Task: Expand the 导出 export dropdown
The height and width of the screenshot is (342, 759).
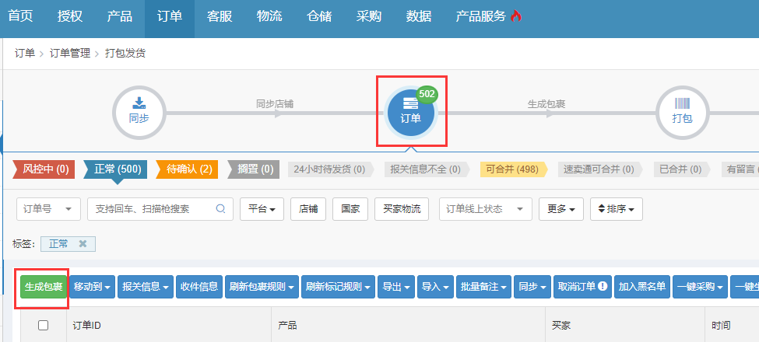Action: point(396,287)
